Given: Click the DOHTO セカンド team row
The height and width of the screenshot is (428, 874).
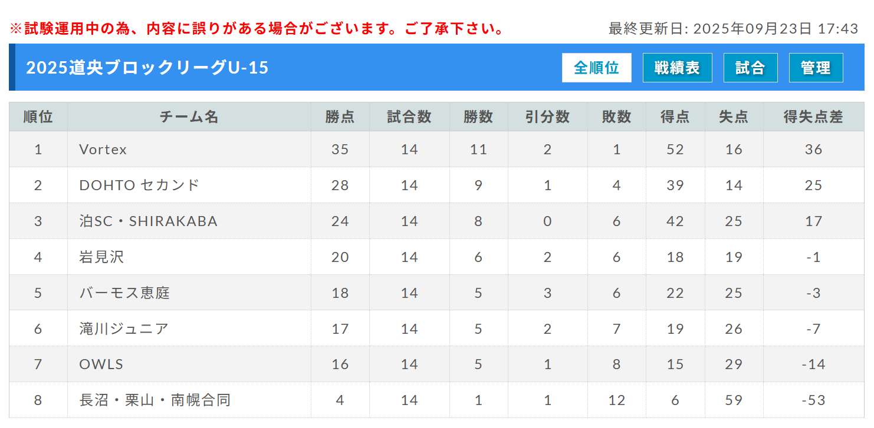Looking at the screenshot, I should click(139, 185).
